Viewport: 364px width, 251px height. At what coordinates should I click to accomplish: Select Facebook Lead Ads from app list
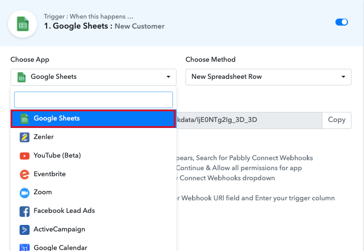pos(93,211)
